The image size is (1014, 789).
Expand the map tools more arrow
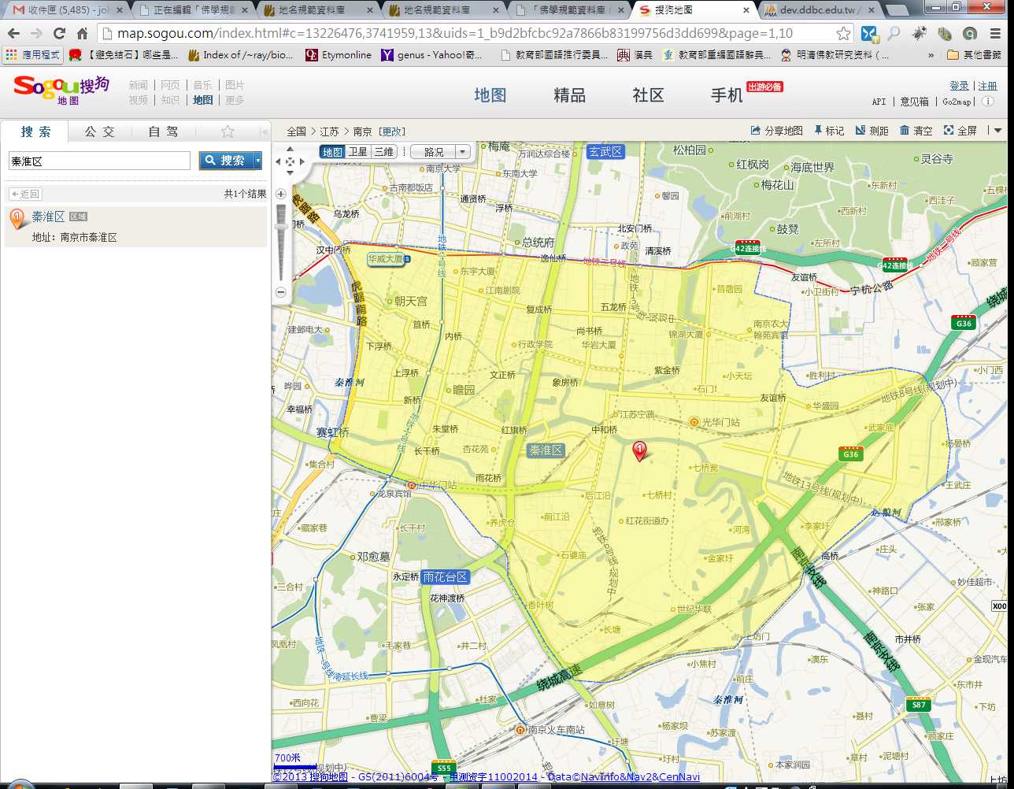(x=997, y=131)
